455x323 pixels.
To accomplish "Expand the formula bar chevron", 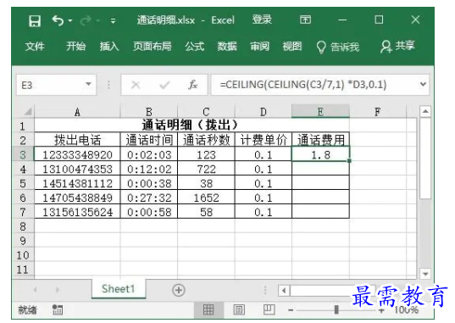I will click(423, 84).
